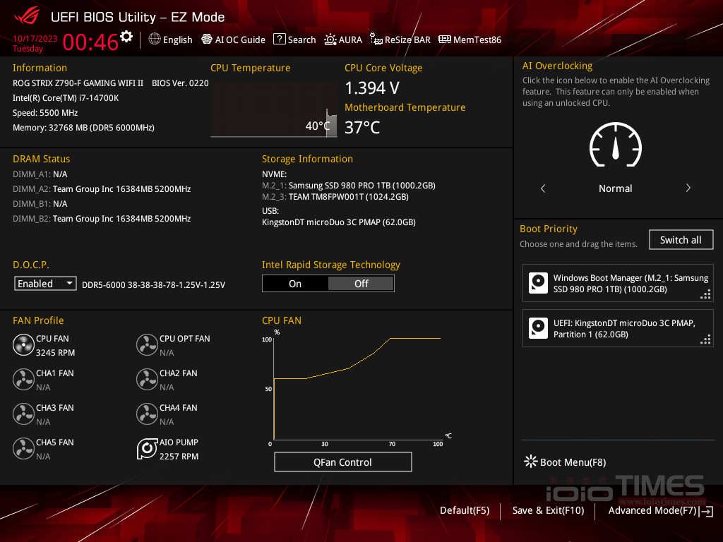
Task: Open Boot Menu(F8)
Action: click(x=565, y=462)
